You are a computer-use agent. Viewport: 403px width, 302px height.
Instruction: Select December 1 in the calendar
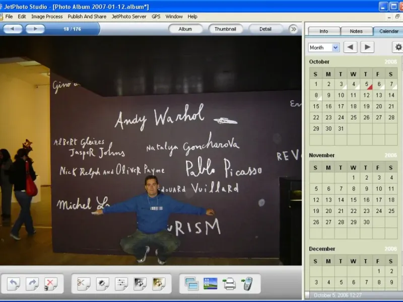pos(379,271)
